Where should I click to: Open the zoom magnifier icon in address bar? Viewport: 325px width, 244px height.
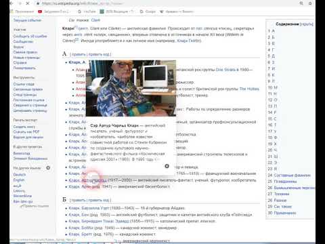tap(301, 3)
